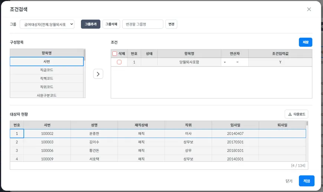Select employee number 100009 cell
Screen dimensions: 323x192
tap(47, 159)
